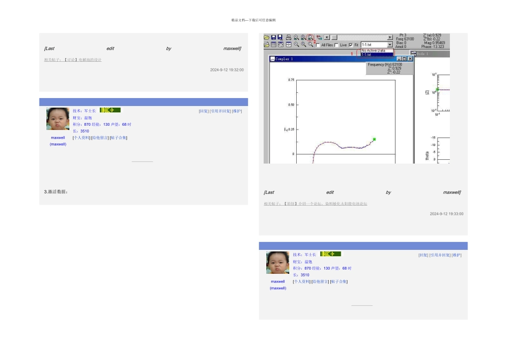Click the red-blue swap arrows icon

pos(319,37)
